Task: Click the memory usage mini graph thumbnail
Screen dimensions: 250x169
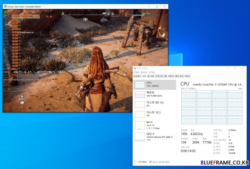Action: point(140,95)
